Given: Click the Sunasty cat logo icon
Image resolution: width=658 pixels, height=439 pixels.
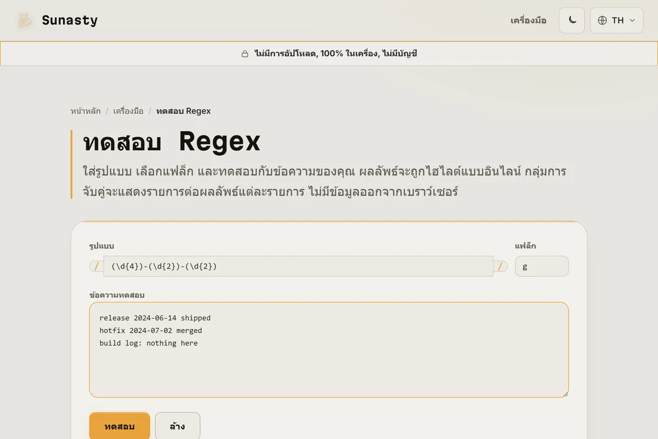Looking at the screenshot, I should click(25, 20).
